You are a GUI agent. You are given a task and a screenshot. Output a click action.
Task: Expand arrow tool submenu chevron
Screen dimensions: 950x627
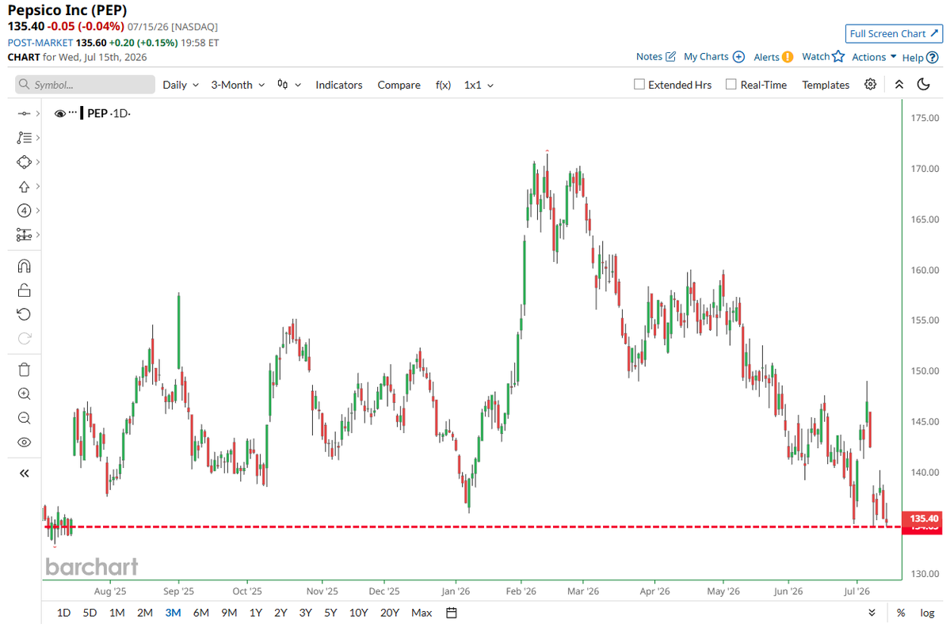pos(37,186)
